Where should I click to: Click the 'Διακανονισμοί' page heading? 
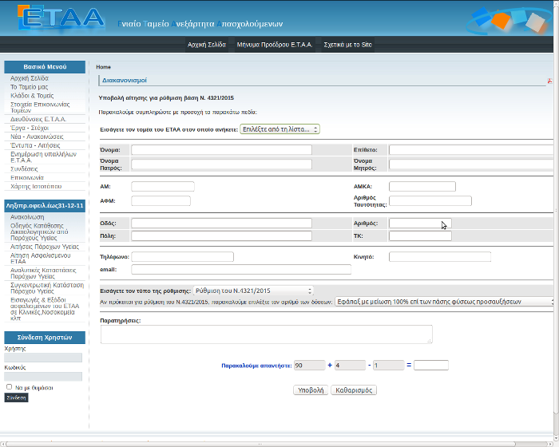pyautogui.click(x=125, y=81)
